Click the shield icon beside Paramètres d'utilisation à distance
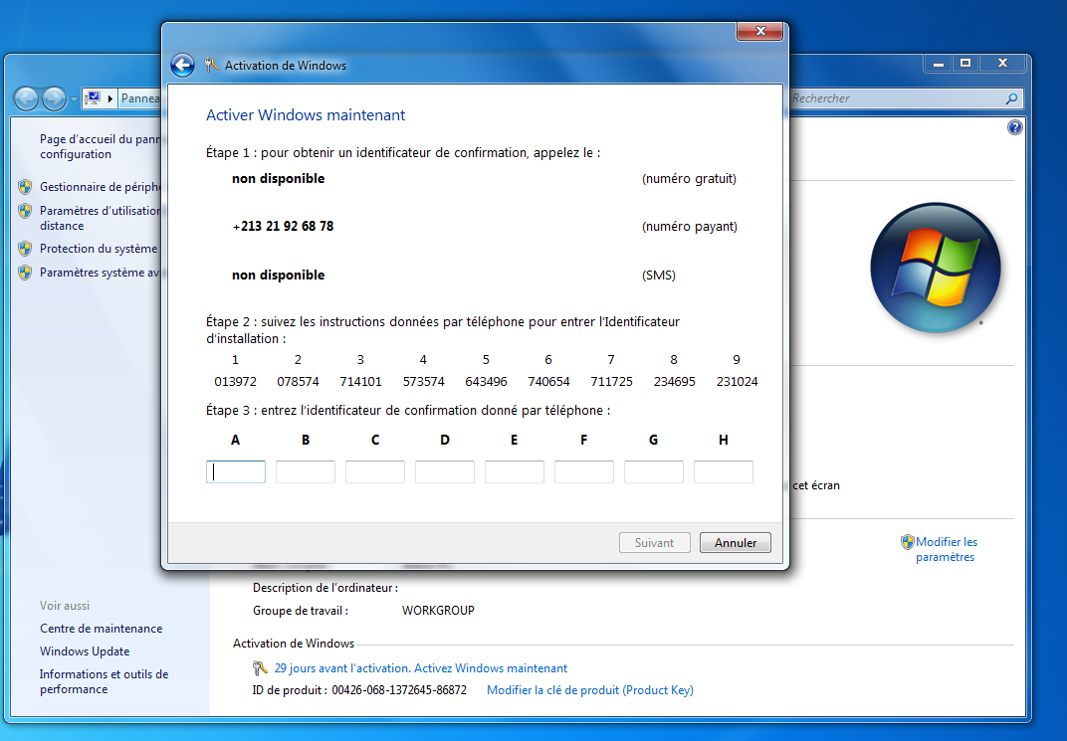Screen dimensions: 1067x741 [25, 211]
